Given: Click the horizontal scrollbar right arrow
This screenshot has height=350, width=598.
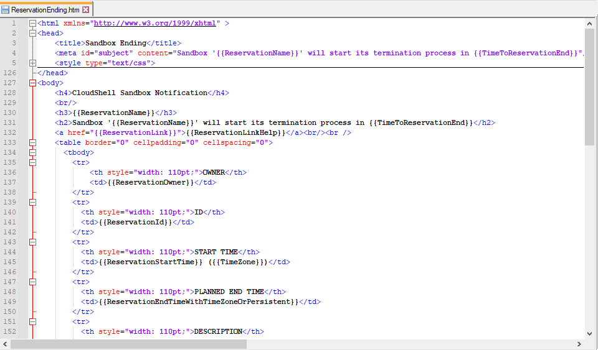Looking at the screenshot, I should tap(579, 344).
